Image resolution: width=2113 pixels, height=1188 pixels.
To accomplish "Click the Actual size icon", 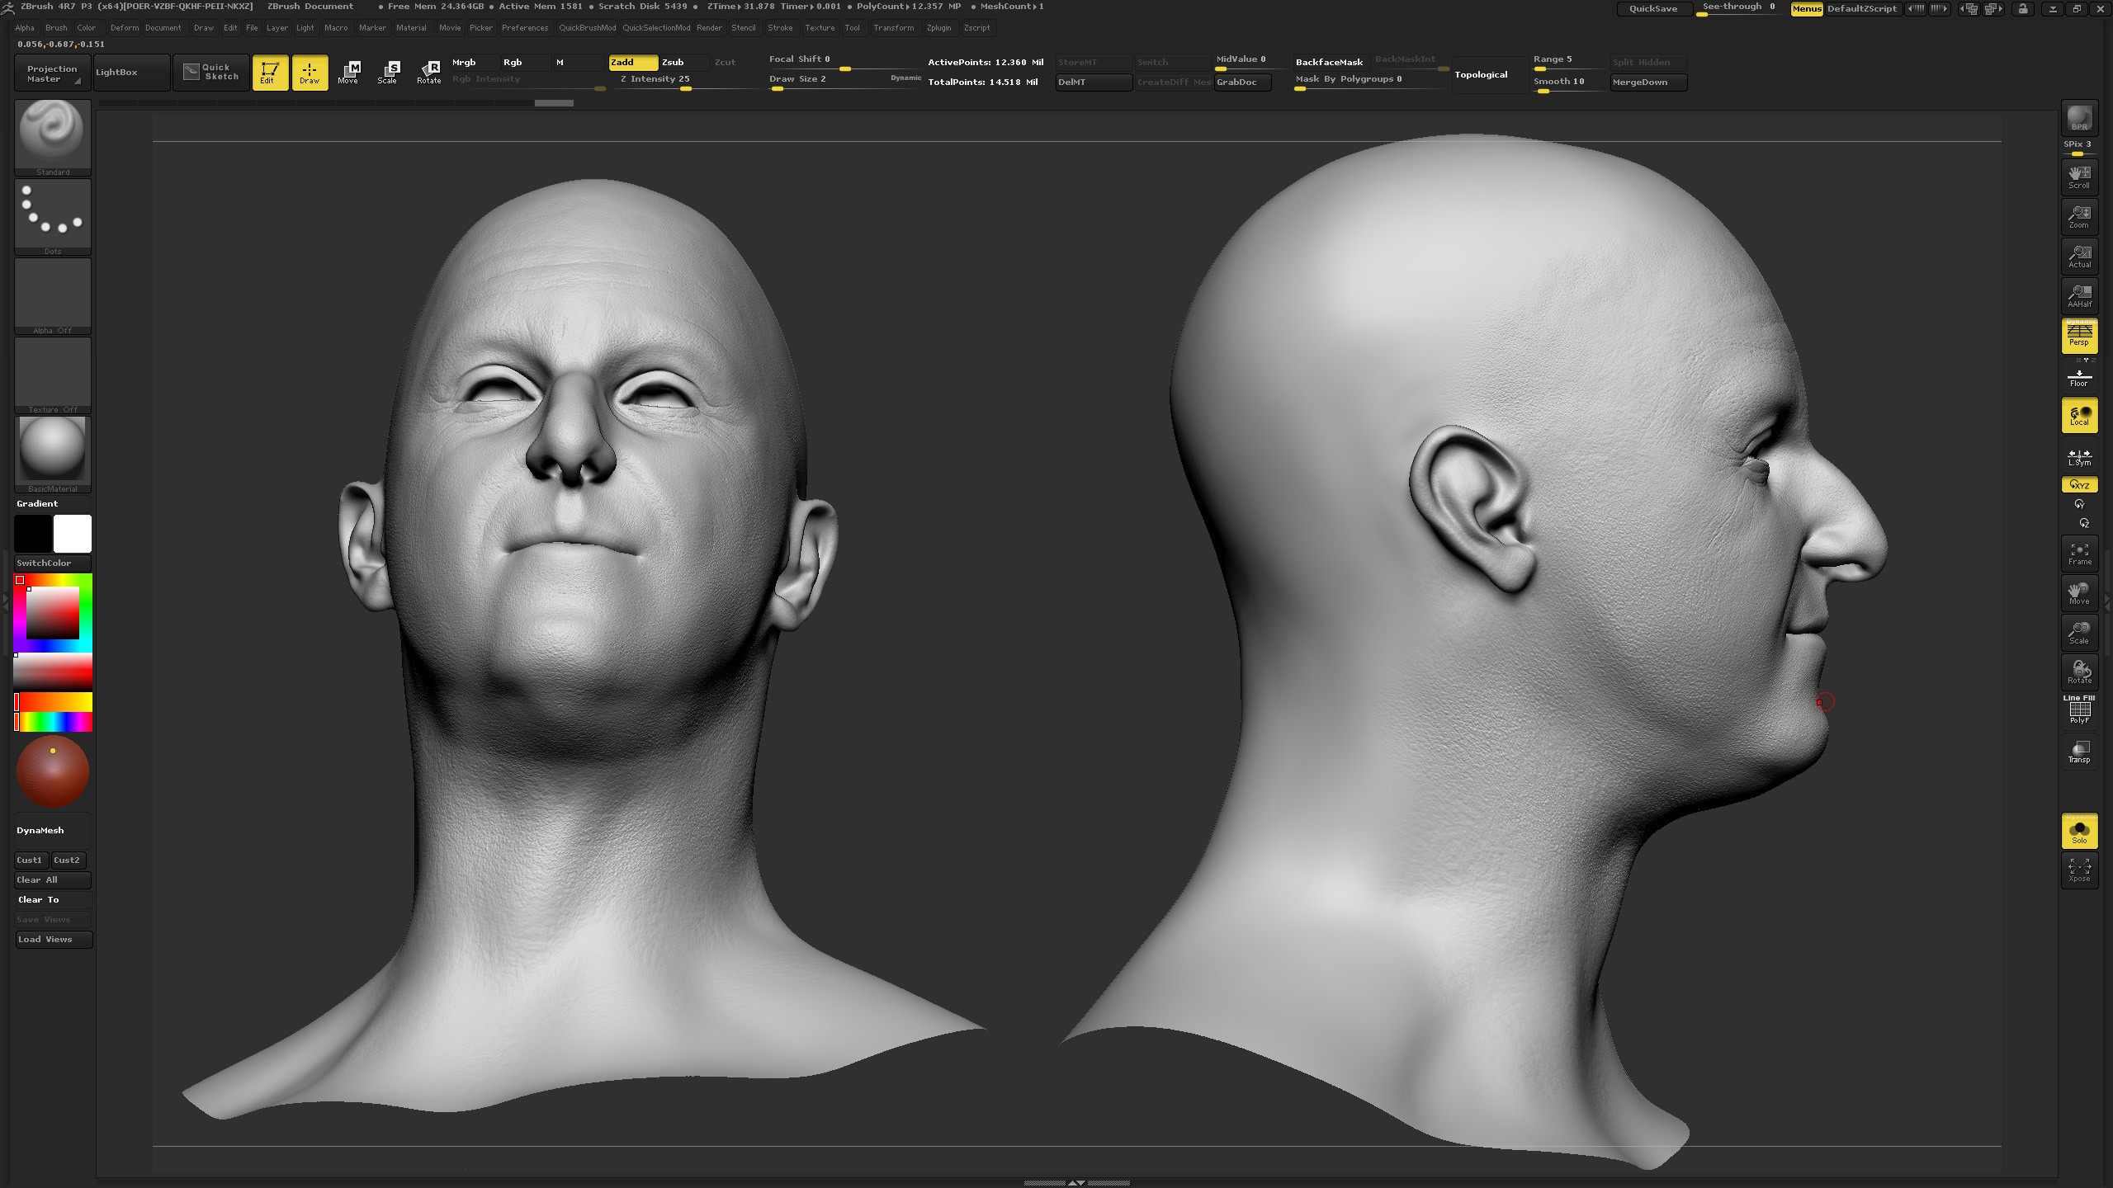I will [x=2079, y=256].
